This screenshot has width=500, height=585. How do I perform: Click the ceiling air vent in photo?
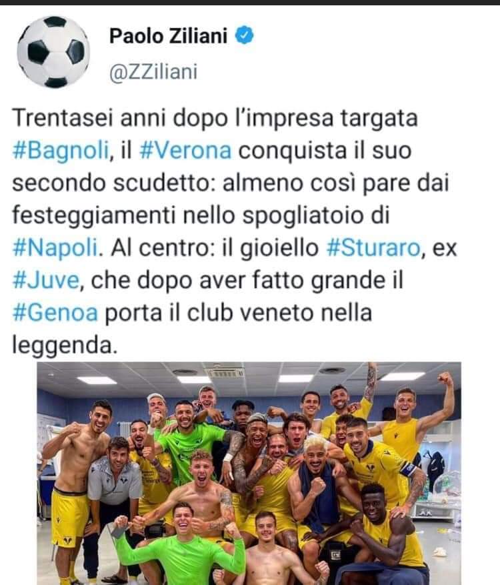(x=227, y=373)
